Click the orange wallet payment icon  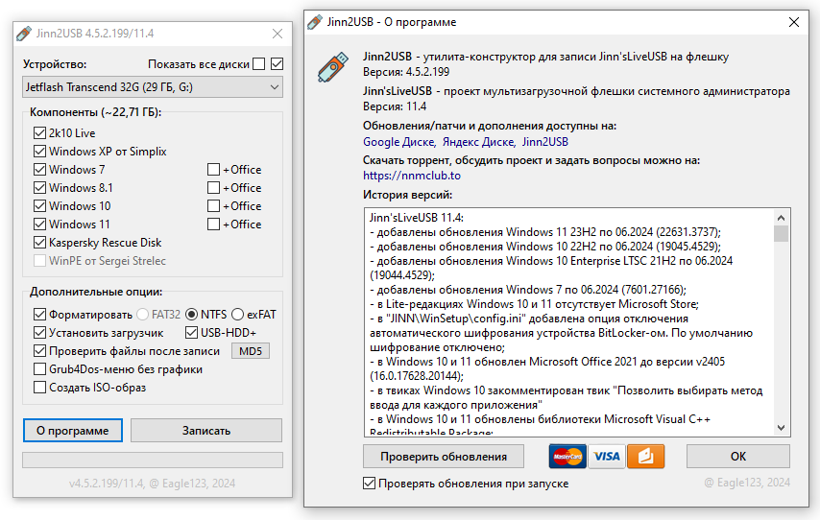[x=646, y=457]
